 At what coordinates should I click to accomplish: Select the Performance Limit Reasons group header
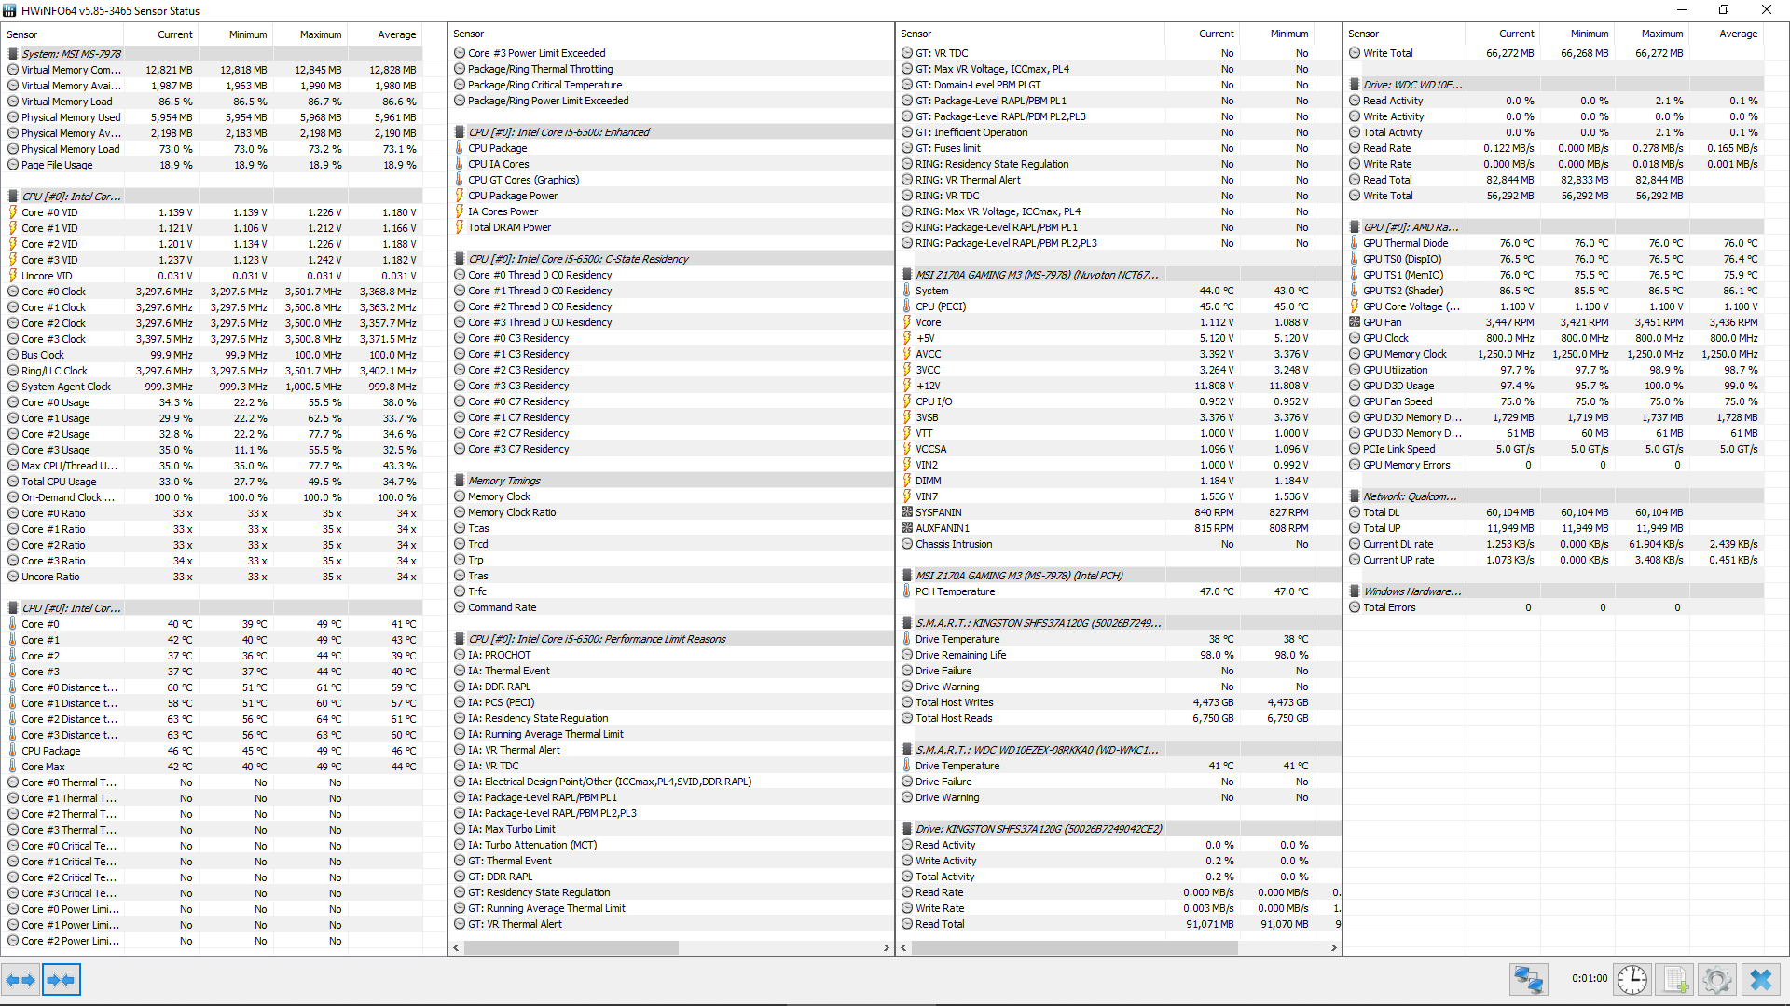point(671,639)
